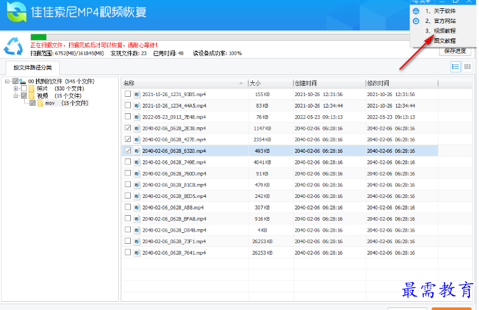Click file icon of 2040-02-06_0628_749E.mp4
The image size is (479, 310).
coord(137,162)
